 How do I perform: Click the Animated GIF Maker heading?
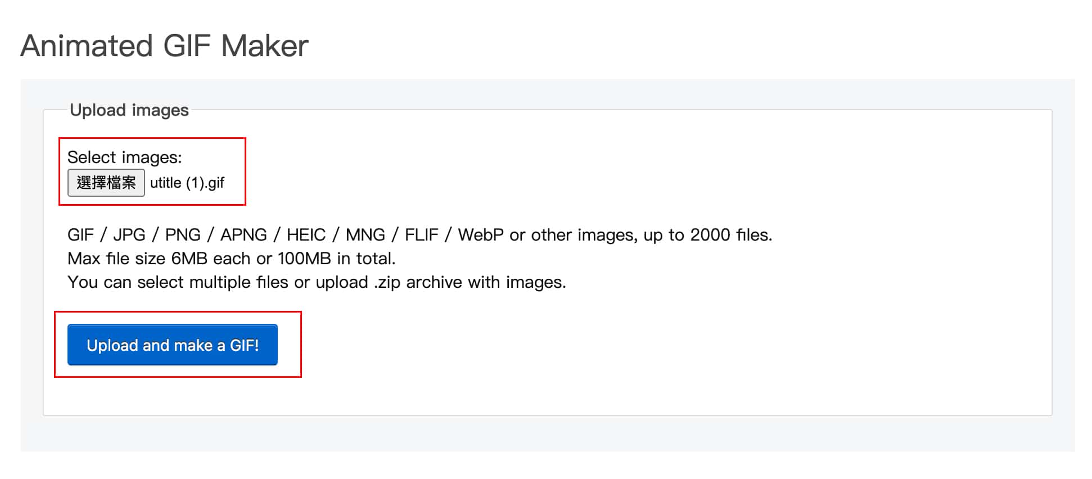[164, 46]
